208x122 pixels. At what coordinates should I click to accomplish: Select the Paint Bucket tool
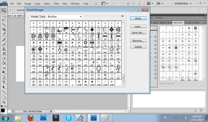coord(4,63)
